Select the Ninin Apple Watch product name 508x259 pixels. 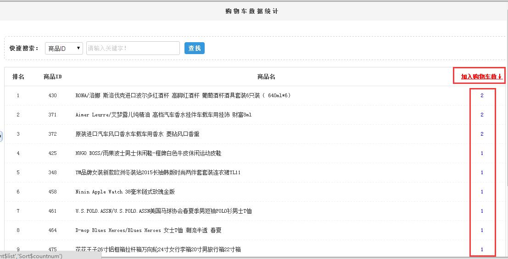click(x=125, y=192)
